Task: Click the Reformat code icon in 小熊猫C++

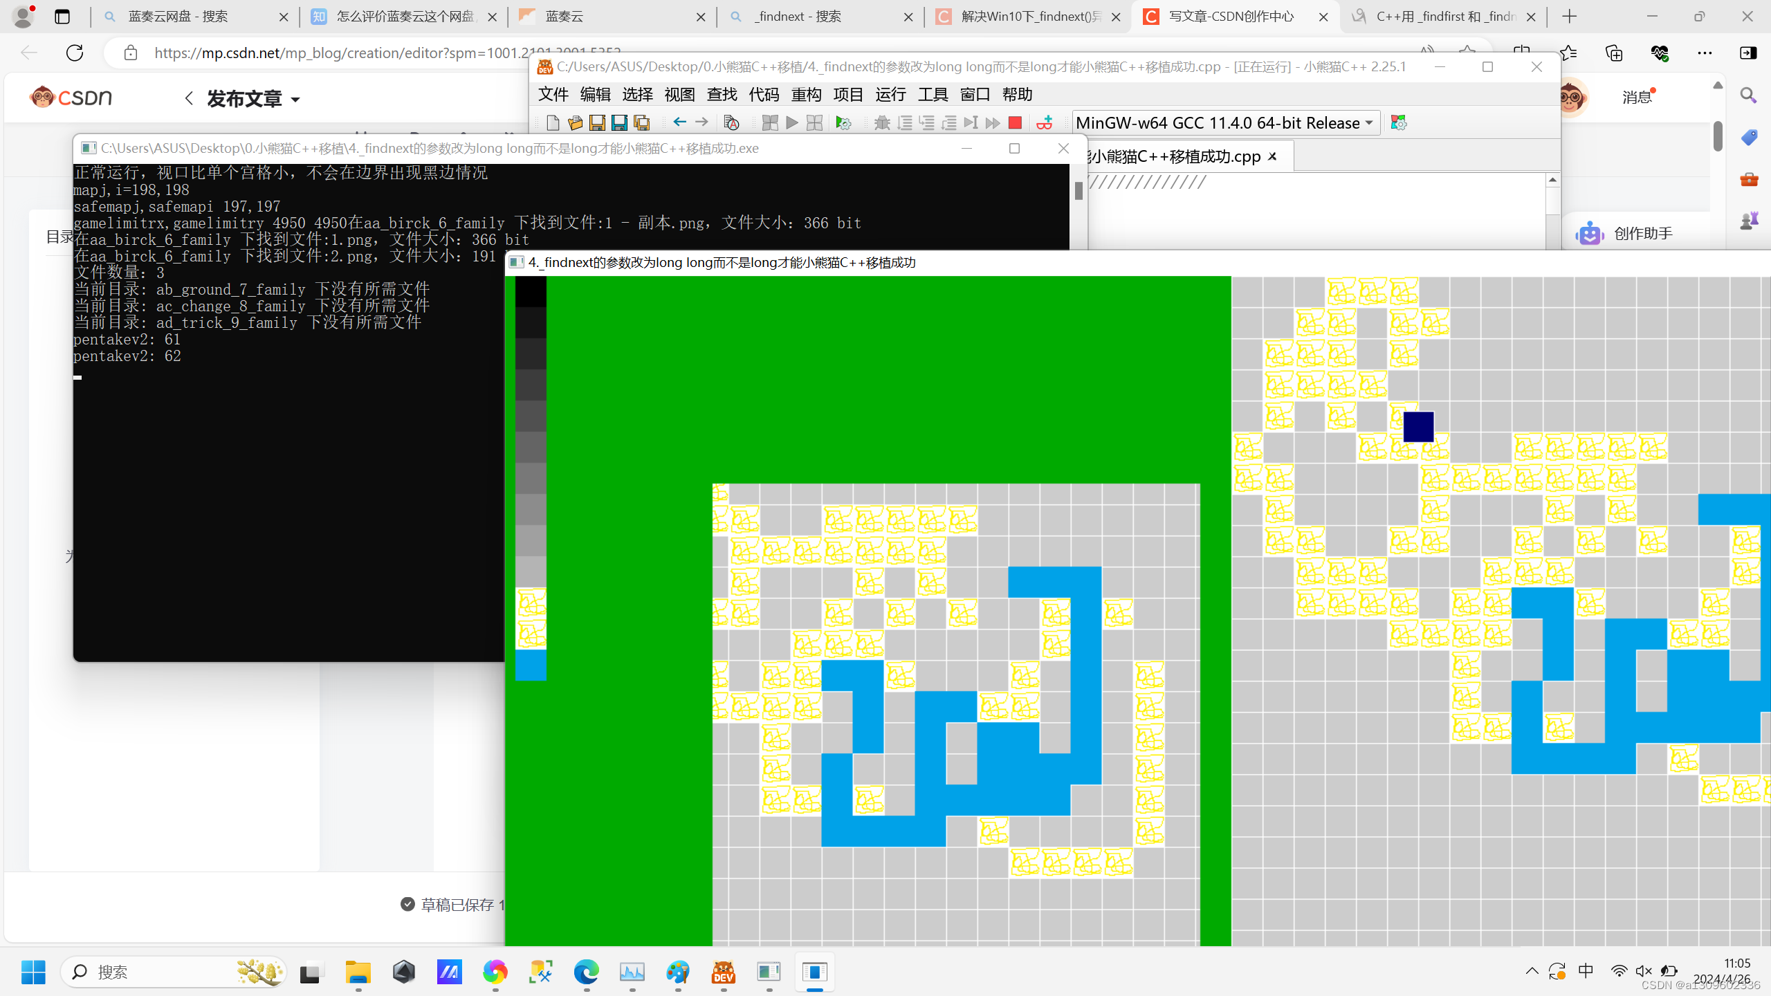Action: click(731, 123)
